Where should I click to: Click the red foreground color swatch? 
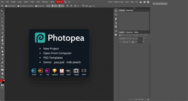[x=2, y=81]
